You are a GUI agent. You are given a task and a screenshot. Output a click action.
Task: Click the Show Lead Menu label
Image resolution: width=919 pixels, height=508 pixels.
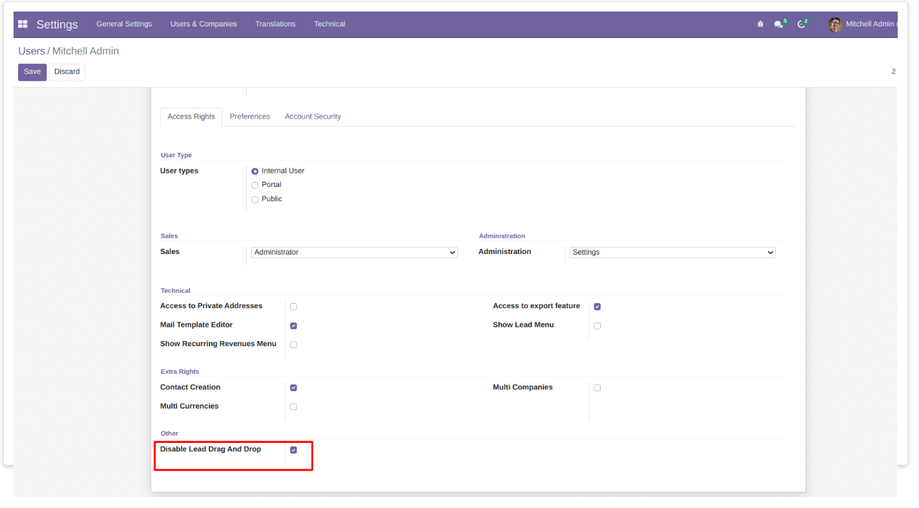[x=523, y=325]
